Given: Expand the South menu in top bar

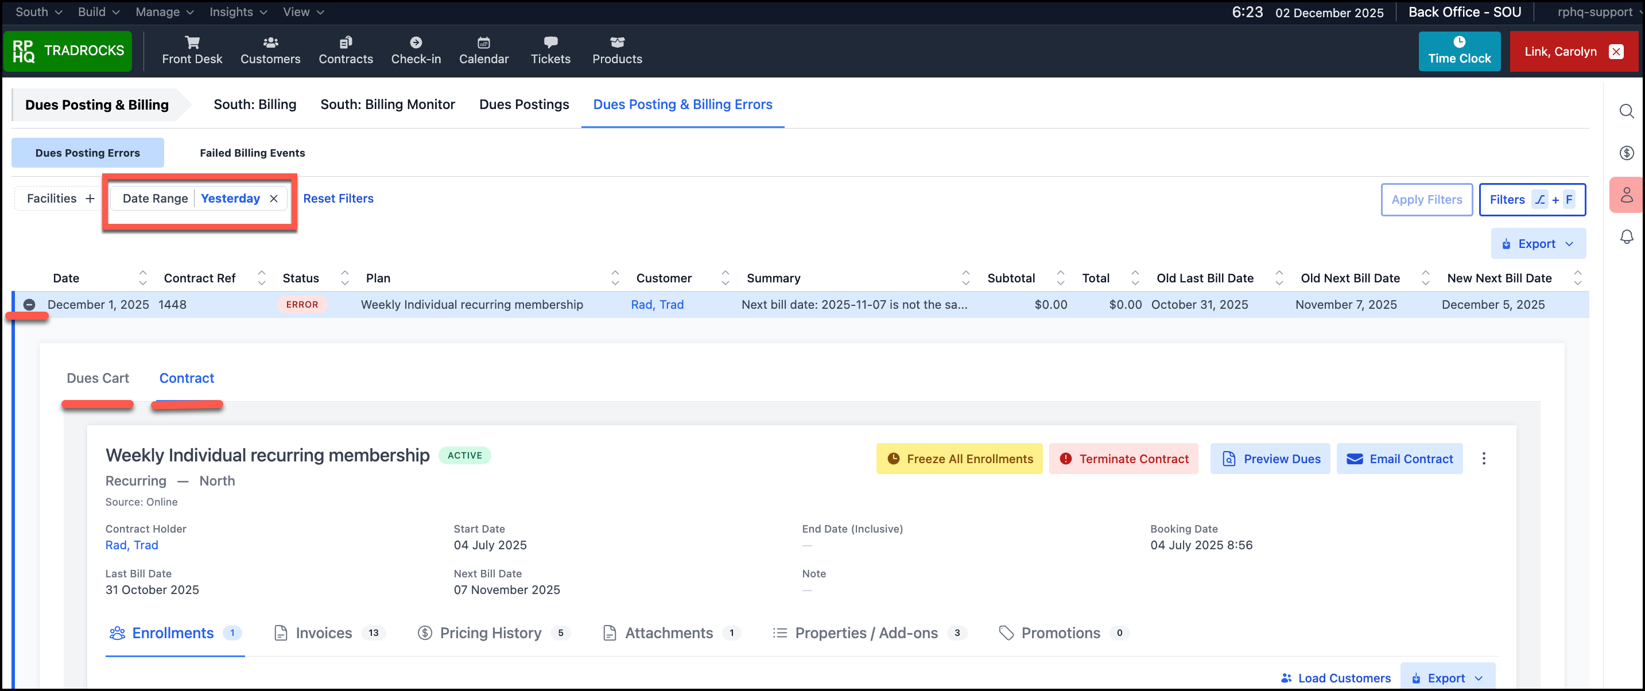Looking at the screenshot, I should pyautogui.click(x=38, y=12).
